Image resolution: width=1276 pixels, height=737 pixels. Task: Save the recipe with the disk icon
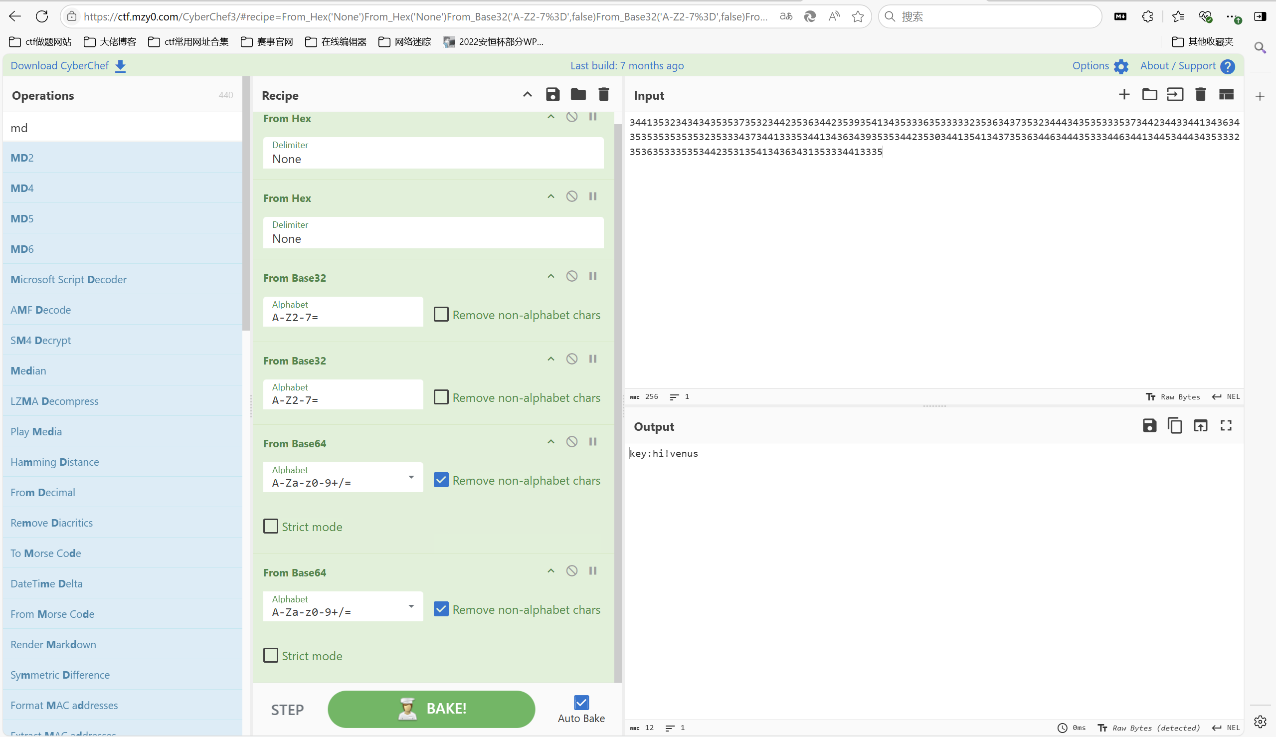(552, 95)
